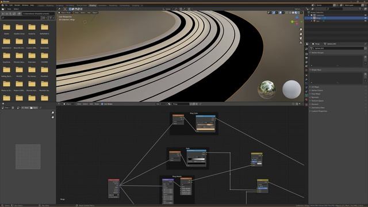Viewport: 368px width, 207px height.
Task: Open transform orientation Global dropdown
Action: pyautogui.click(x=168, y=9)
